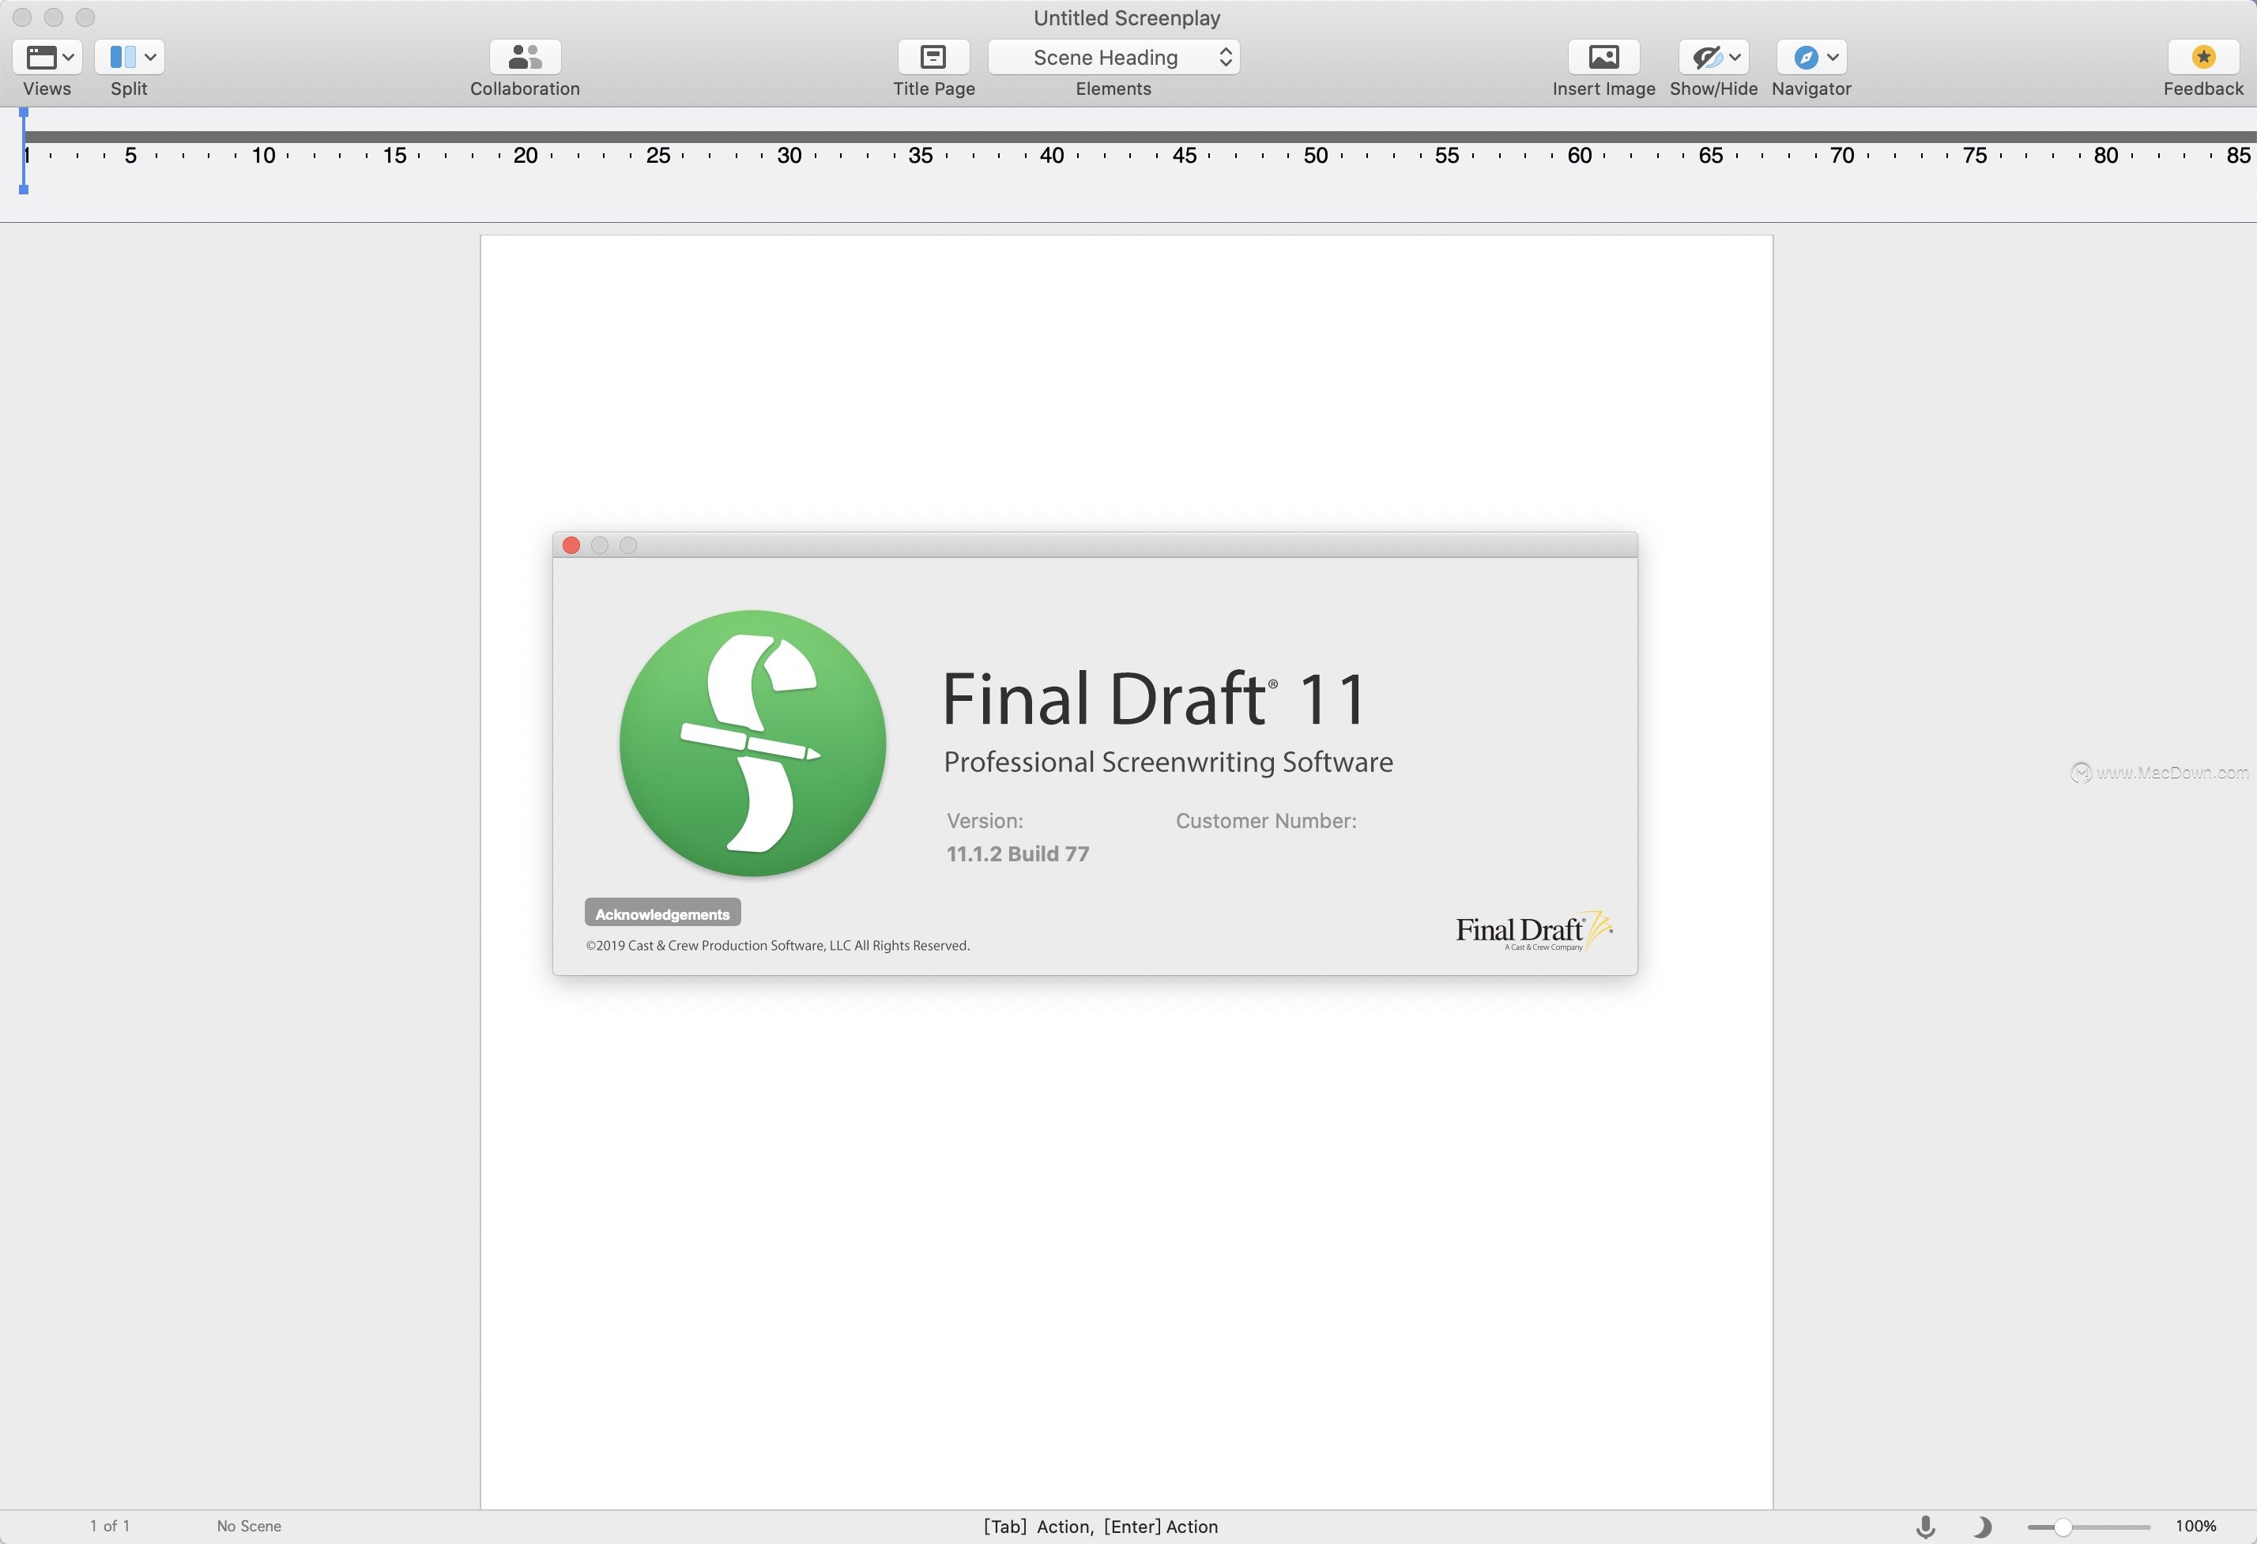Click the Insert Image icon

(x=1603, y=58)
